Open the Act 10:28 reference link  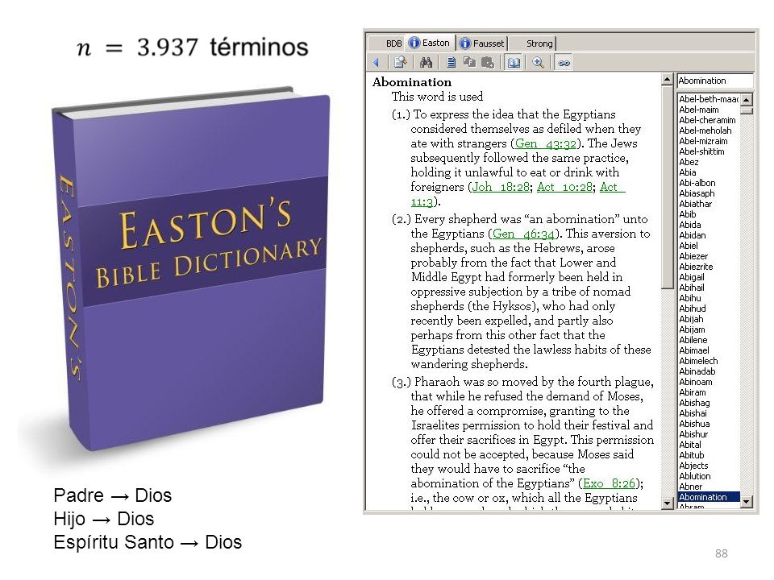(564, 187)
